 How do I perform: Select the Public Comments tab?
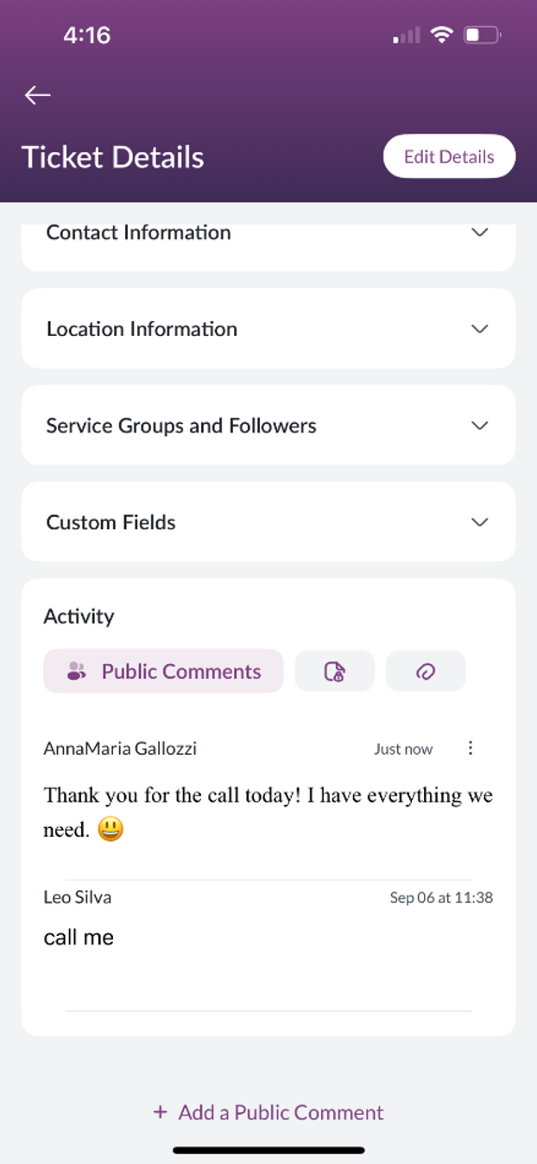[x=163, y=671]
